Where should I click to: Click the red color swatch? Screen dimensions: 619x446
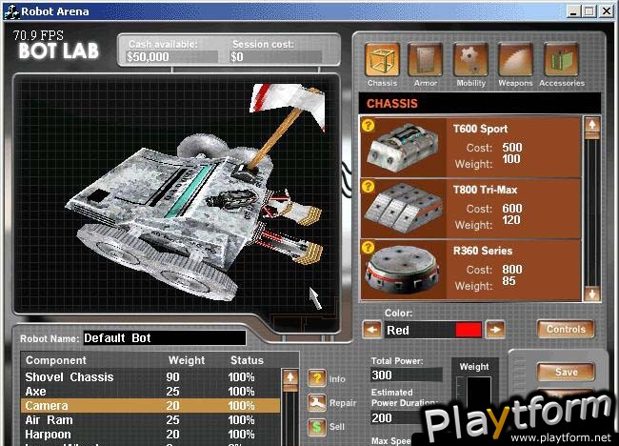pyautogui.click(x=469, y=330)
